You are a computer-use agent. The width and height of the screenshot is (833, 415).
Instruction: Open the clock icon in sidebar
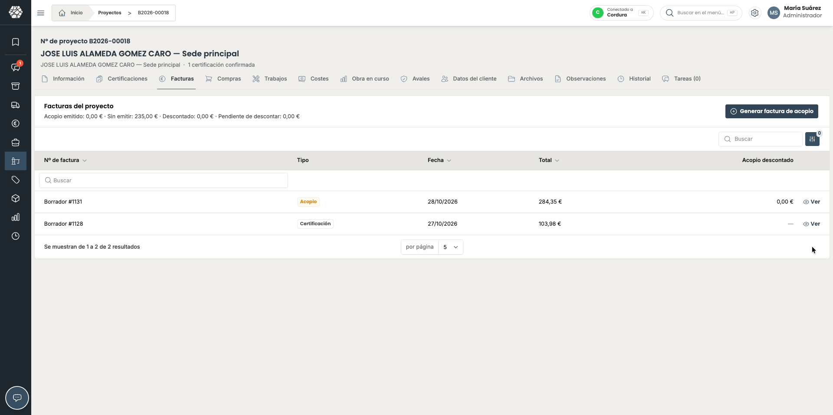click(x=16, y=236)
